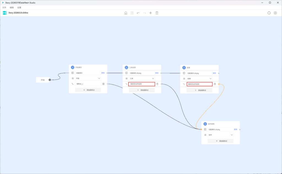Click 更换 link in 工具说明 node
The width and height of the screenshot is (282, 174).
pos(157,73)
